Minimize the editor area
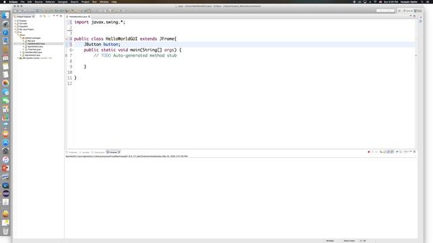This screenshot has height=243, width=433. (x=411, y=16)
